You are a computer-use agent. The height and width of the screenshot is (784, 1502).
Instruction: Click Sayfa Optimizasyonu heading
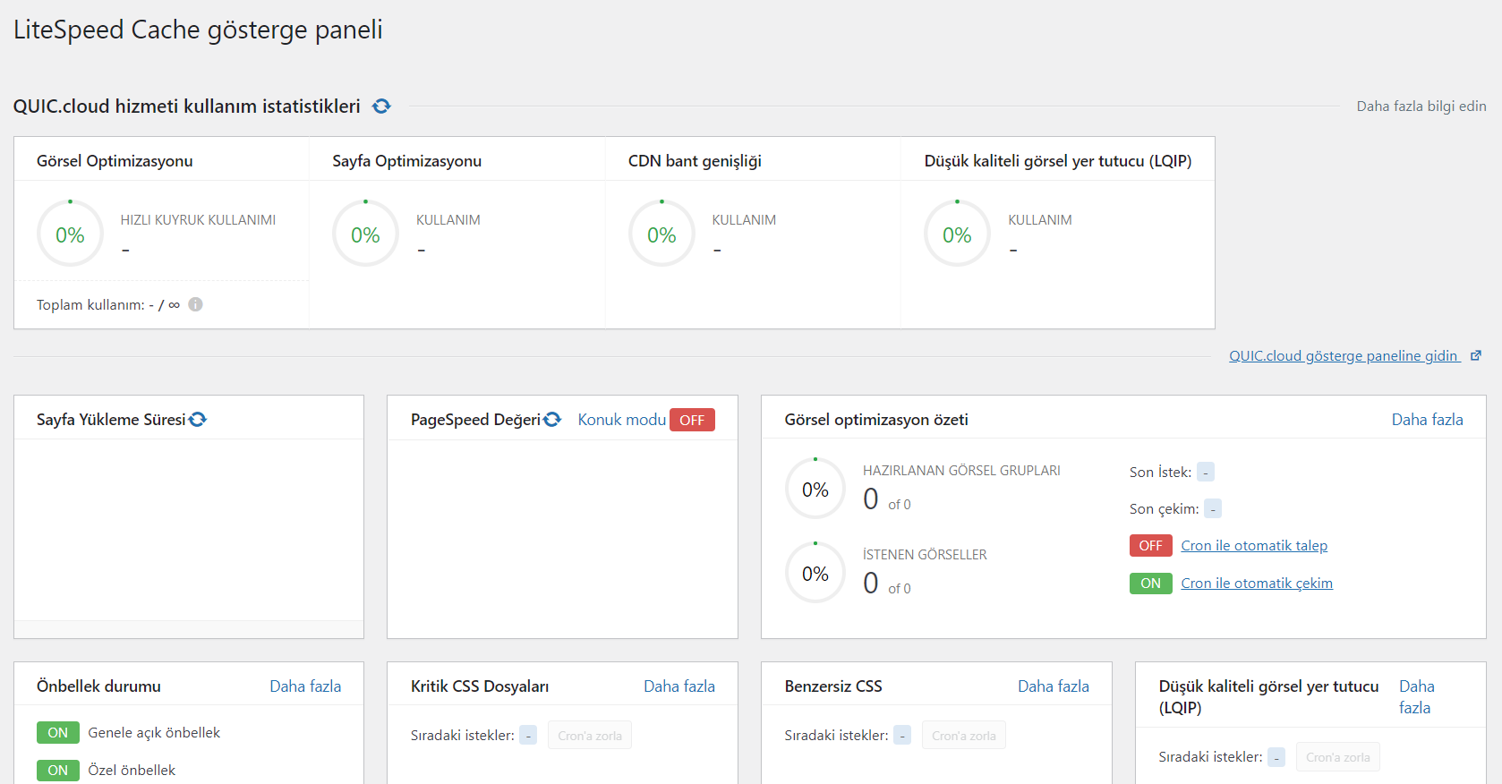point(406,161)
